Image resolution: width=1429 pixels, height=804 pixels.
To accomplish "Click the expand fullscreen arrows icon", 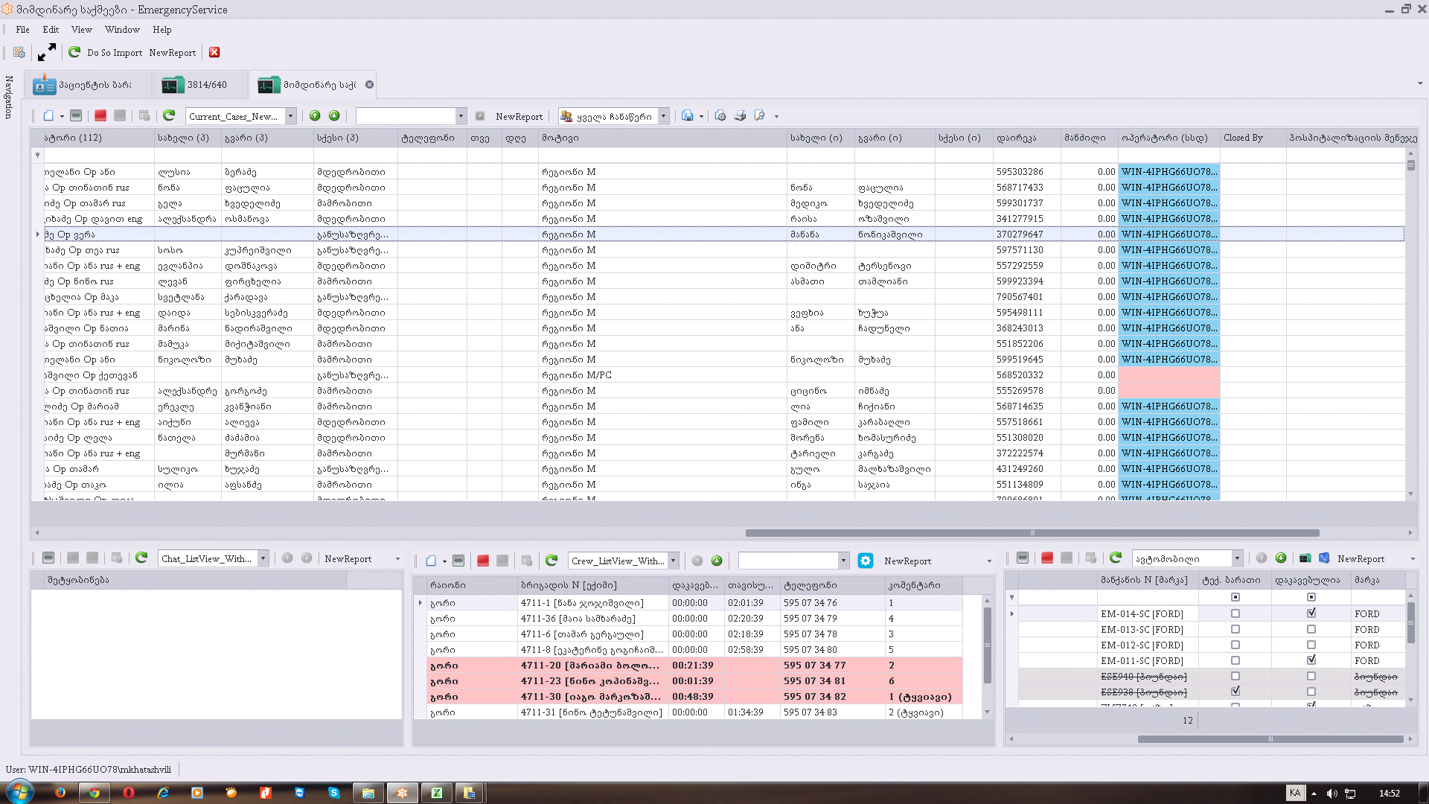I will click(47, 52).
